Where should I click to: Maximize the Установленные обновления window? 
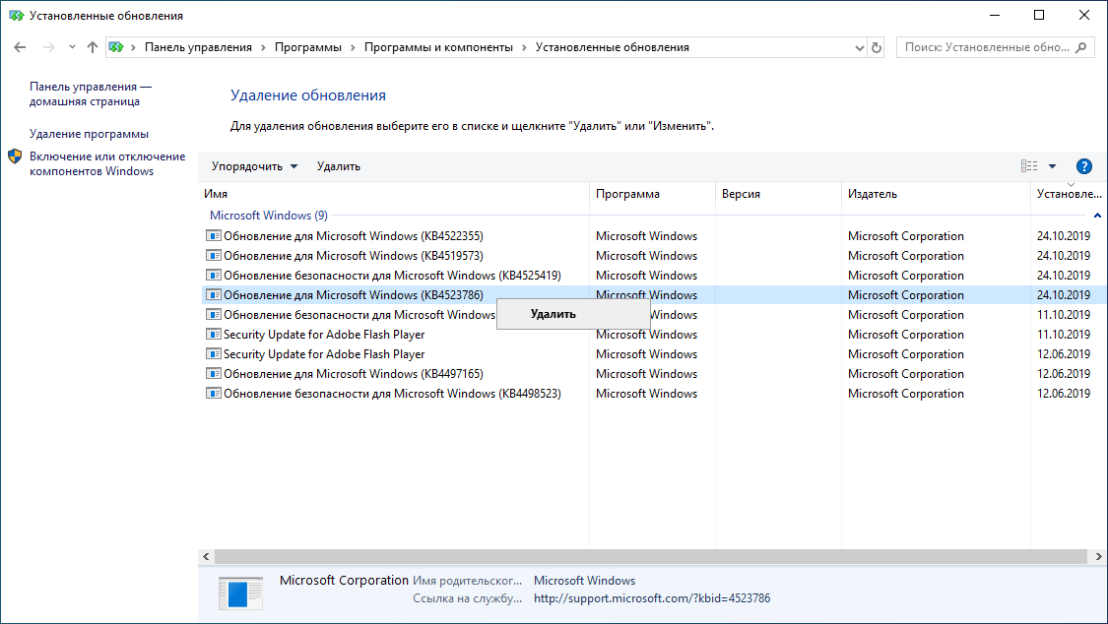pos(1039,16)
